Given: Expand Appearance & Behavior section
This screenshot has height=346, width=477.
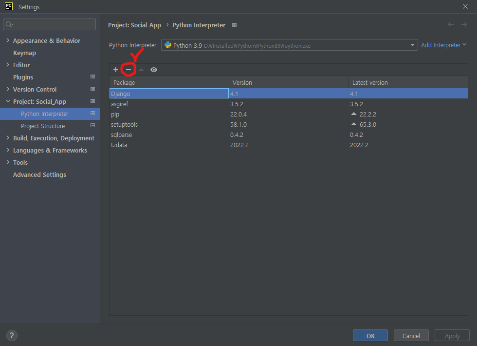Looking at the screenshot, I should (x=8, y=40).
